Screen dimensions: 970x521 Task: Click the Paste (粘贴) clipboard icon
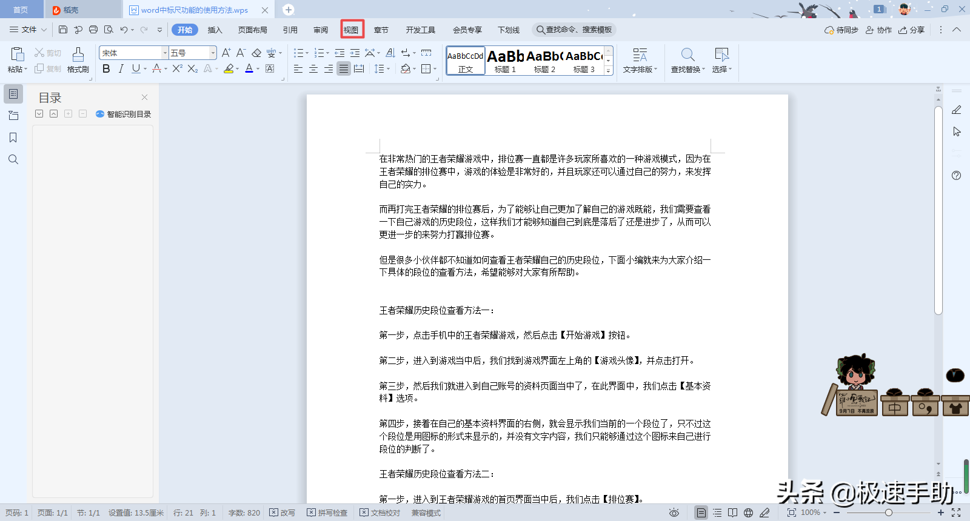click(x=17, y=55)
